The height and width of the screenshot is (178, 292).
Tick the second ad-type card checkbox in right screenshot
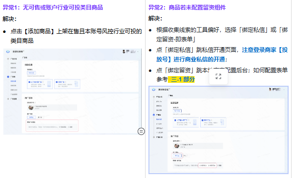(203, 120)
